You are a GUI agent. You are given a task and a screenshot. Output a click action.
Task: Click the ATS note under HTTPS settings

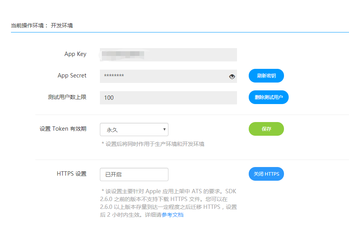click(x=168, y=191)
